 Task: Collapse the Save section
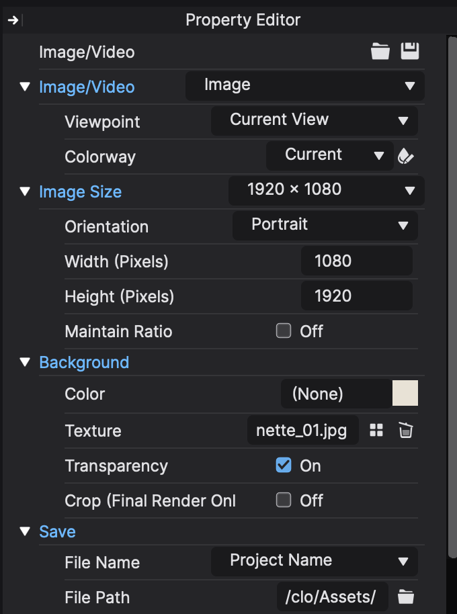[25, 531]
